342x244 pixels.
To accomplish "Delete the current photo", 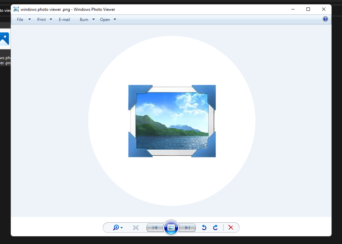I will tap(231, 227).
